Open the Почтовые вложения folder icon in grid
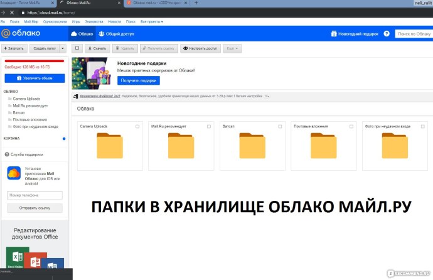Screen dimensions: 433x280 pos(323,146)
